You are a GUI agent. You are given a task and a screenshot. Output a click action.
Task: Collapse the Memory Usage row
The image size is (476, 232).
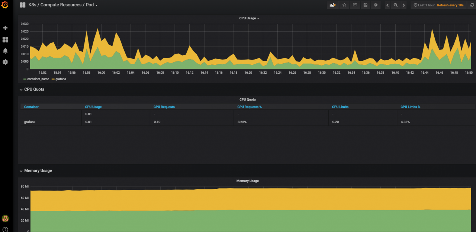pyautogui.click(x=38, y=171)
